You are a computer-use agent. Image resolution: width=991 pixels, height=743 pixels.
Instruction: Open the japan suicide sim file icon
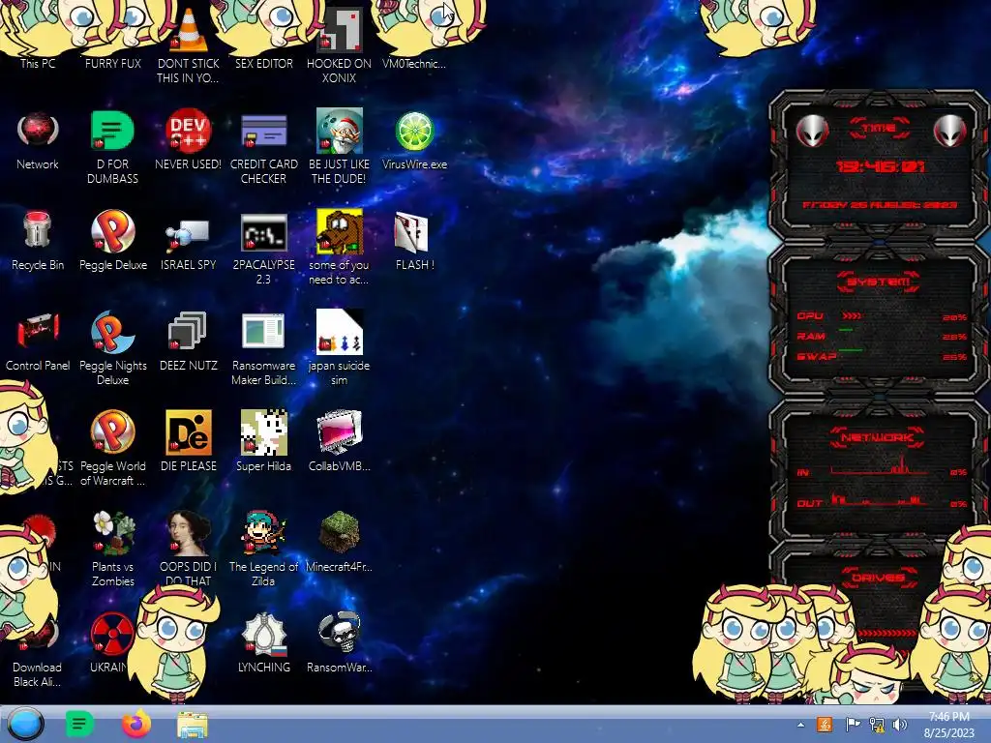tap(340, 332)
